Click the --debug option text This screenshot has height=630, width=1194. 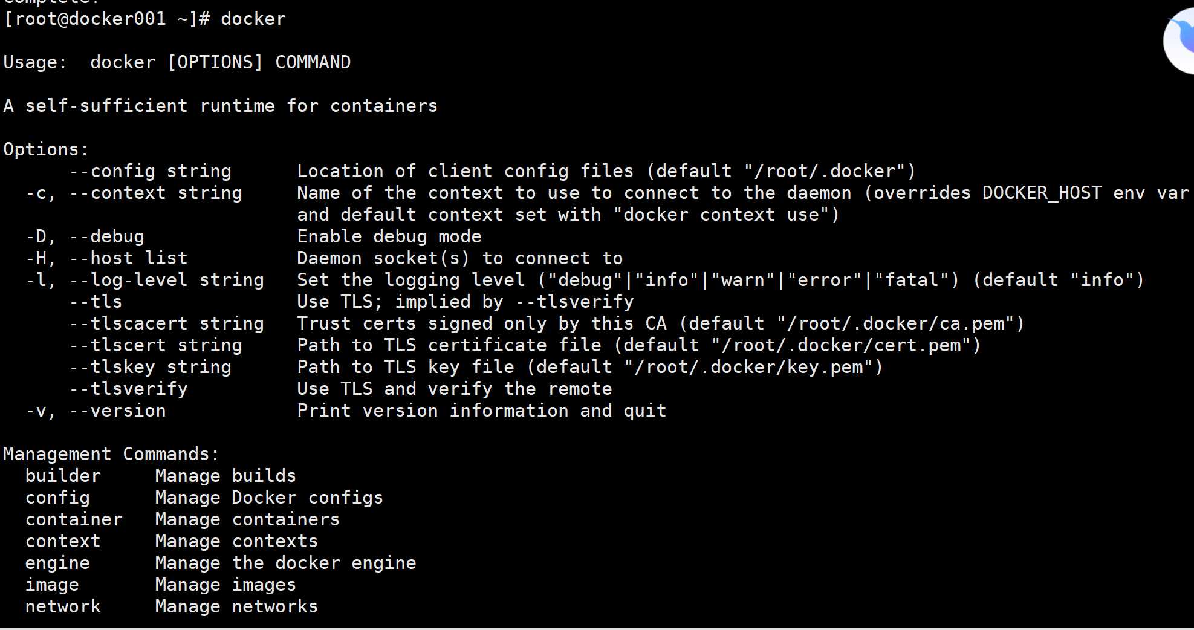(x=107, y=237)
